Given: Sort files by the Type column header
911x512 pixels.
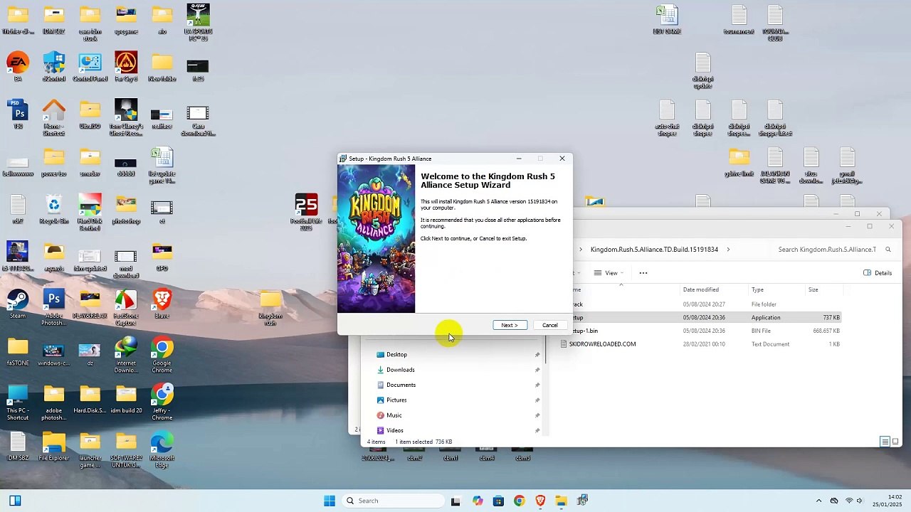Looking at the screenshot, I should [757, 289].
